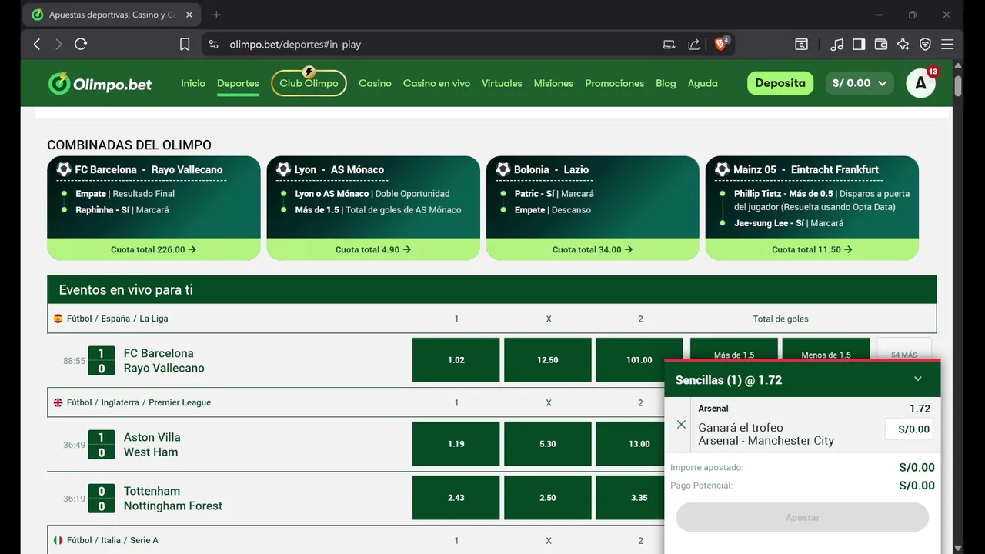Open the Tottenham - Nottingham Forest match
Screen dimensions: 985x554
[x=173, y=499]
